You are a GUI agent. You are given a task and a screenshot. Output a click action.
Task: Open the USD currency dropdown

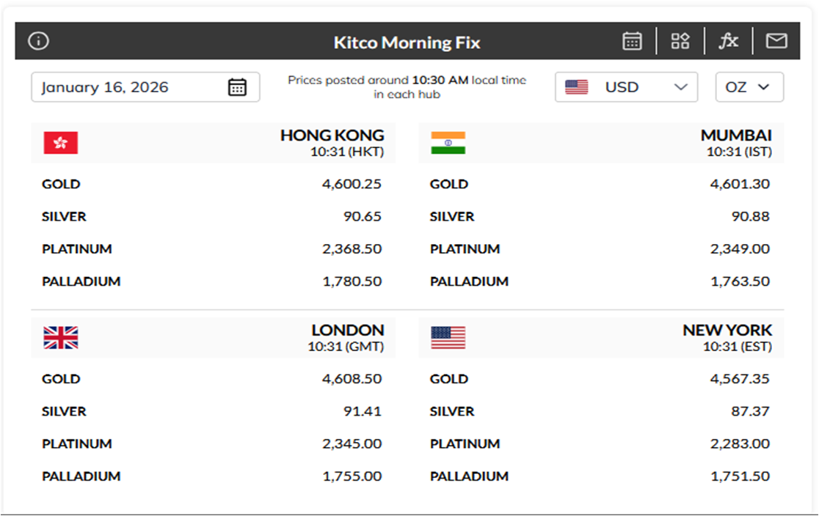click(626, 86)
